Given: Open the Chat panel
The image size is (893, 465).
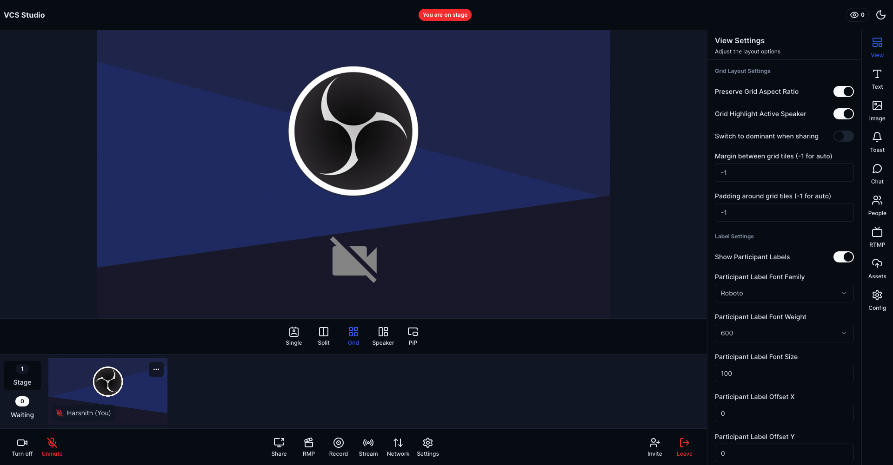Looking at the screenshot, I should (x=877, y=174).
